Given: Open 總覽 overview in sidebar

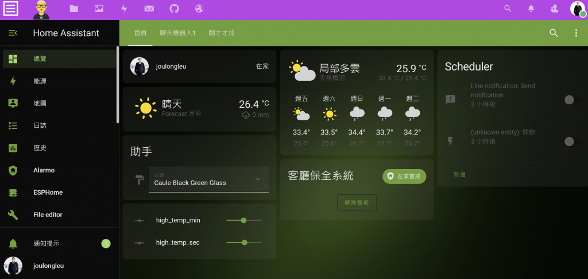Looking at the screenshot, I should point(60,58).
